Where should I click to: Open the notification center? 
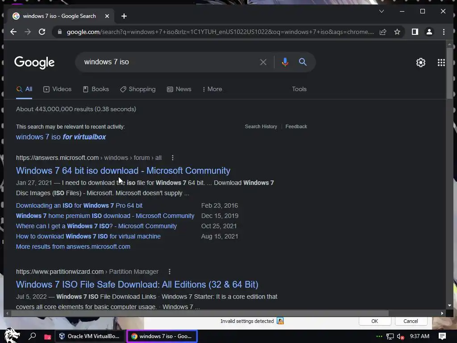coord(442,336)
